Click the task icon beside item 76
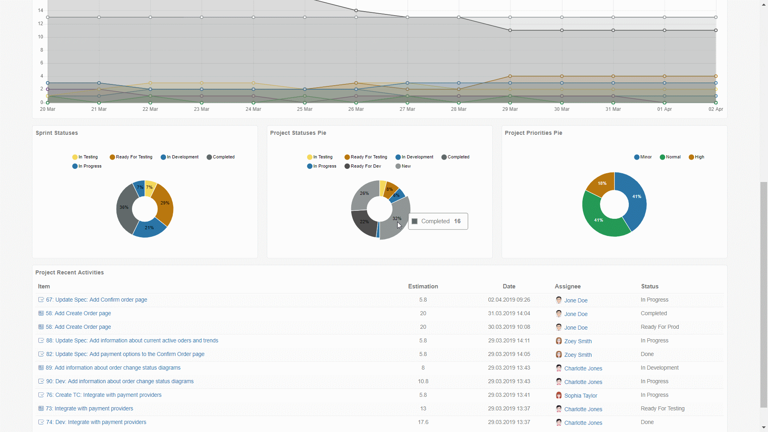The height and width of the screenshot is (432, 768). click(41, 395)
